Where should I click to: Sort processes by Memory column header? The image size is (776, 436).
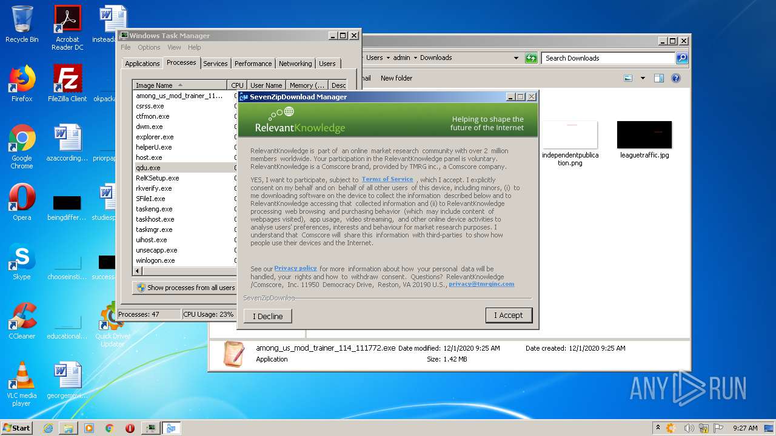307,85
